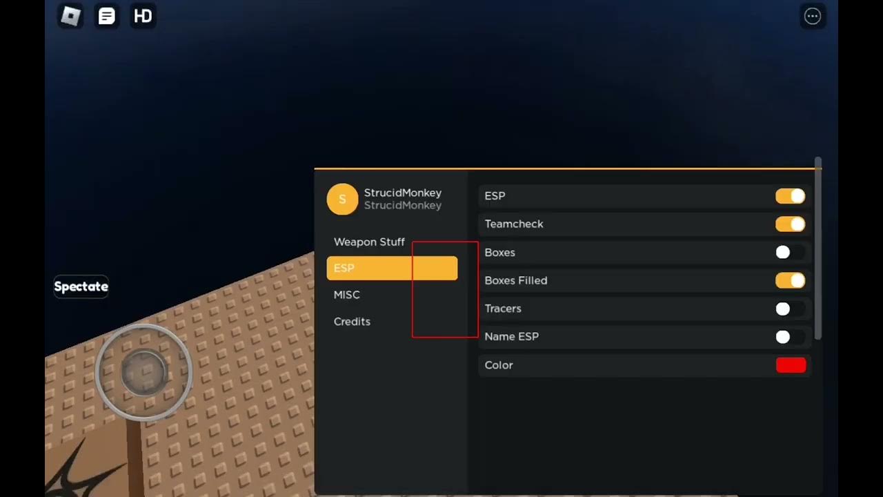Pick the red Color swatch
The width and height of the screenshot is (883, 497).
pos(791,365)
